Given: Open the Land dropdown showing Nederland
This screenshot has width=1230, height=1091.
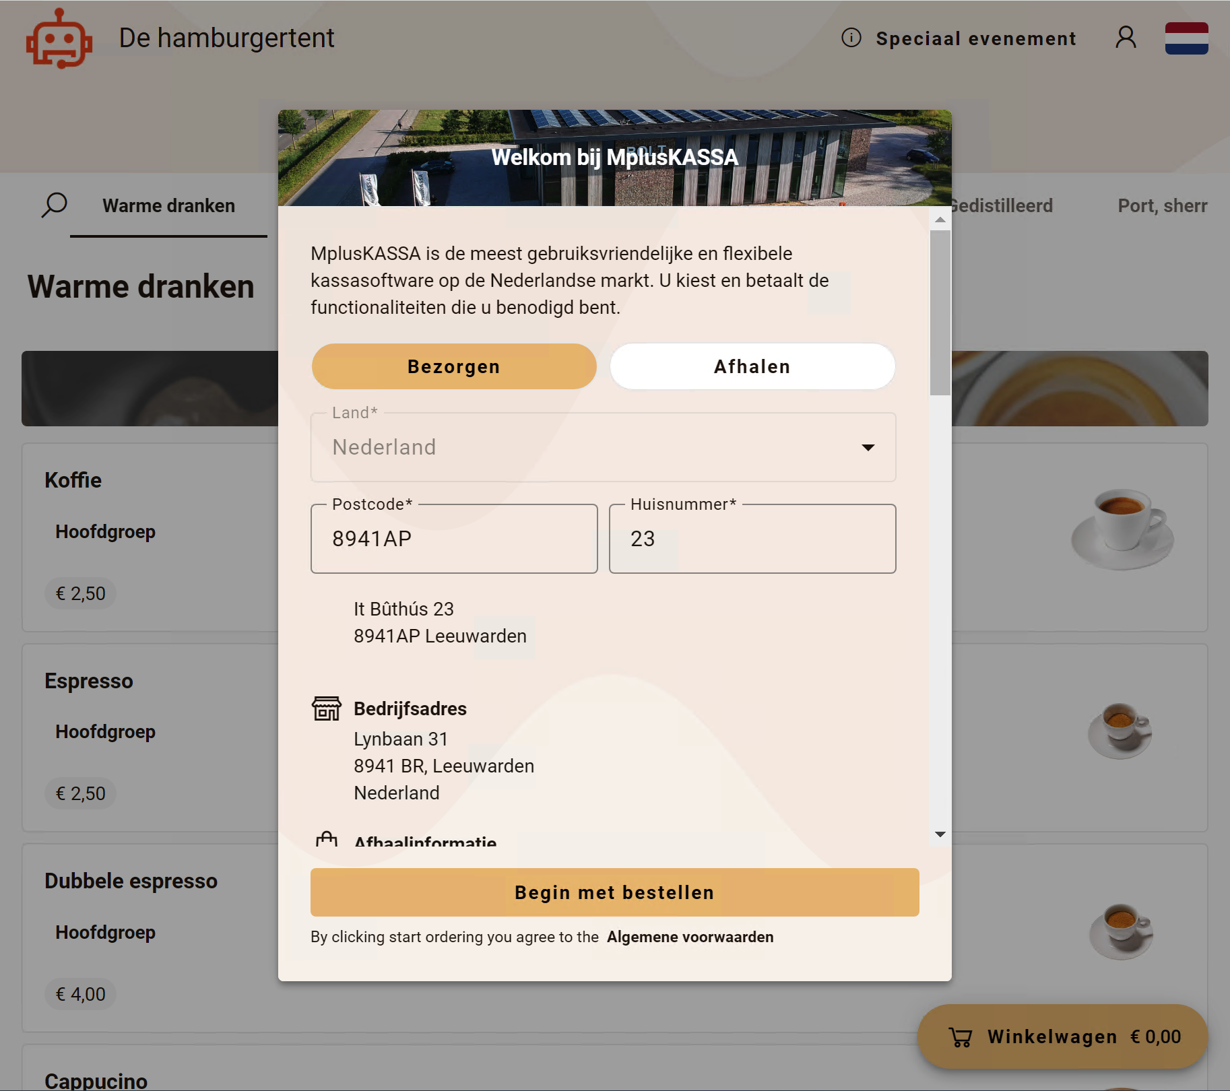Looking at the screenshot, I should click(x=603, y=447).
